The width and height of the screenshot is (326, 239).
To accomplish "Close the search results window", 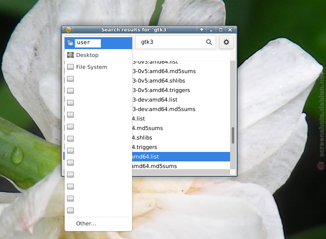I will click(x=230, y=30).
